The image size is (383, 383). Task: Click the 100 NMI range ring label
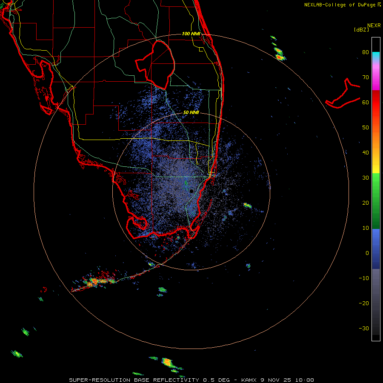191,34
